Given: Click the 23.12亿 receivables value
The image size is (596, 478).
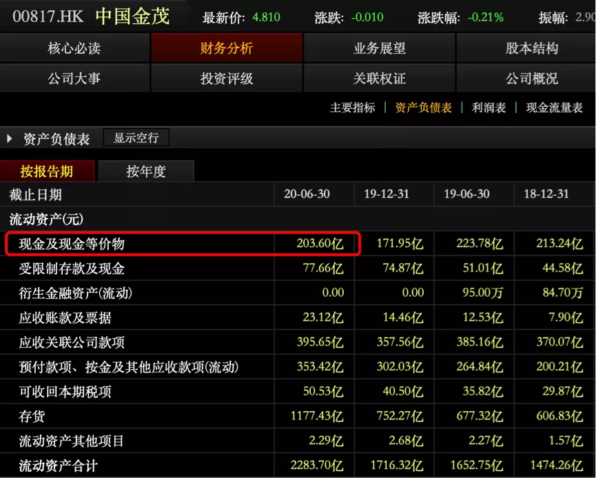Looking at the screenshot, I should (x=323, y=318).
